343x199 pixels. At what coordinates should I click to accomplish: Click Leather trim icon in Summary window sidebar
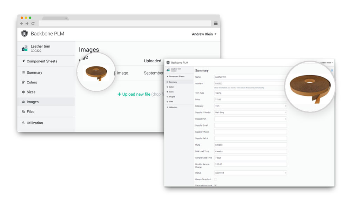tap(168, 70)
